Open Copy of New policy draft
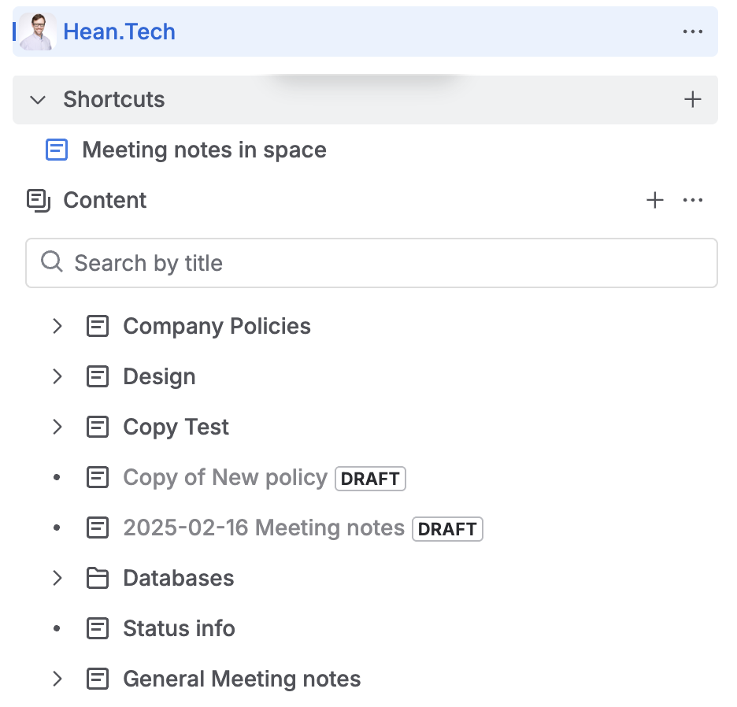The height and width of the screenshot is (707, 737). coord(224,477)
